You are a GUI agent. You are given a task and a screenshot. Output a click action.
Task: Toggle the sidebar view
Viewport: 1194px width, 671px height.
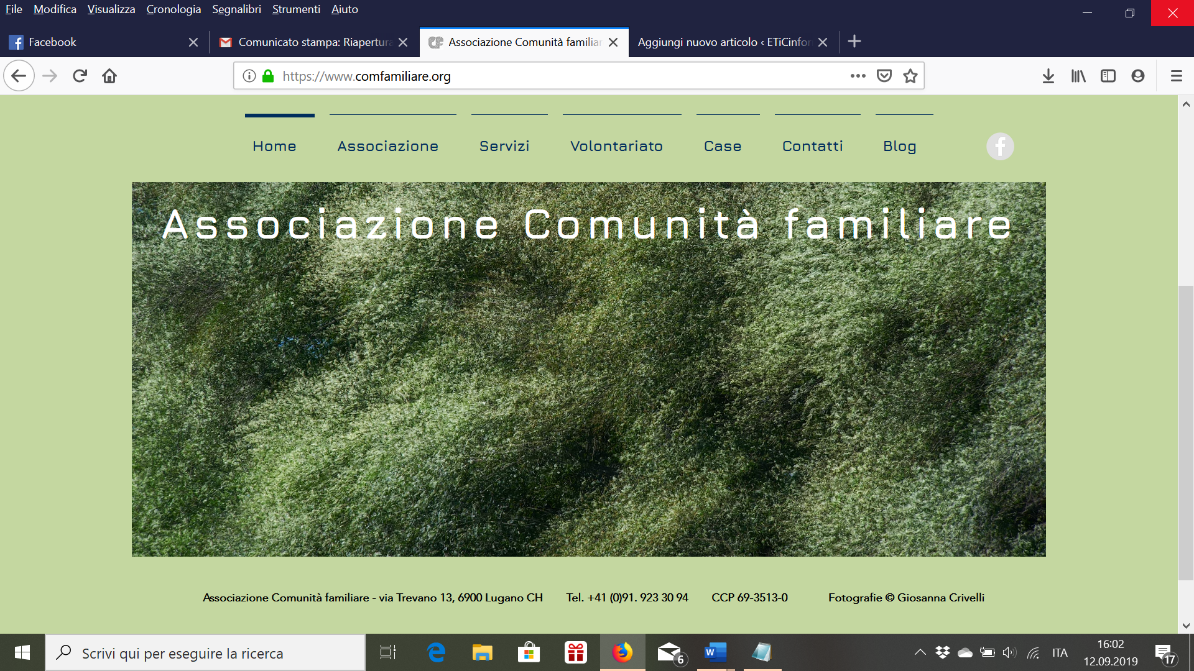pyautogui.click(x=1108, y=76)
